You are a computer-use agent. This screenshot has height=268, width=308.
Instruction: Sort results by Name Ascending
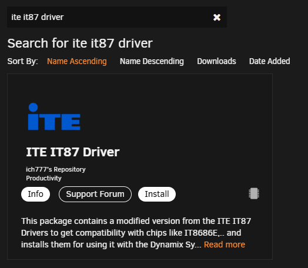[77, 61]
